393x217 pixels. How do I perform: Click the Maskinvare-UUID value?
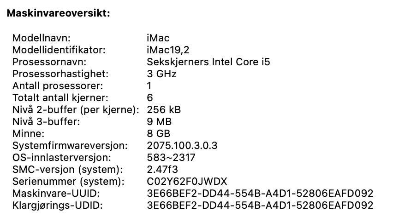pos(260,194)
